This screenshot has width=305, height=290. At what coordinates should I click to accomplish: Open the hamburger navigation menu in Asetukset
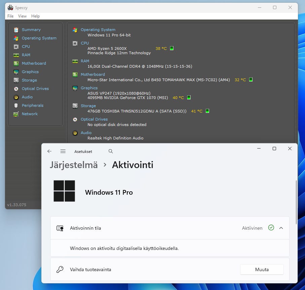click(x=63, y=151)
